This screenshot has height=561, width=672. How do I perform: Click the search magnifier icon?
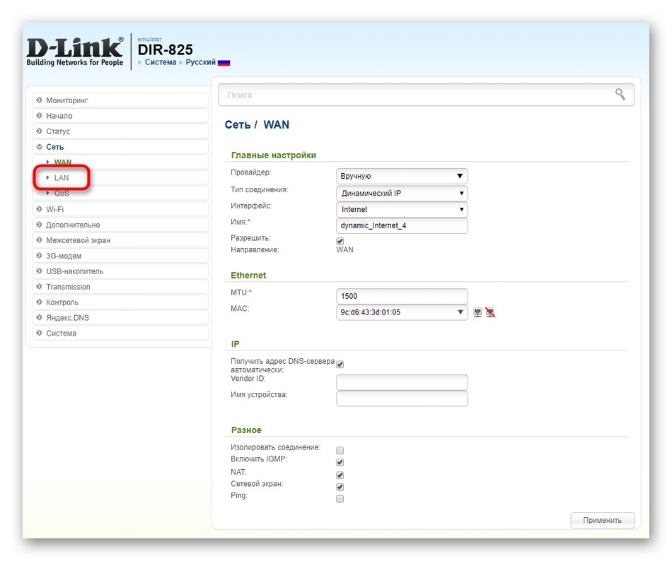click(x=620, y=94)
